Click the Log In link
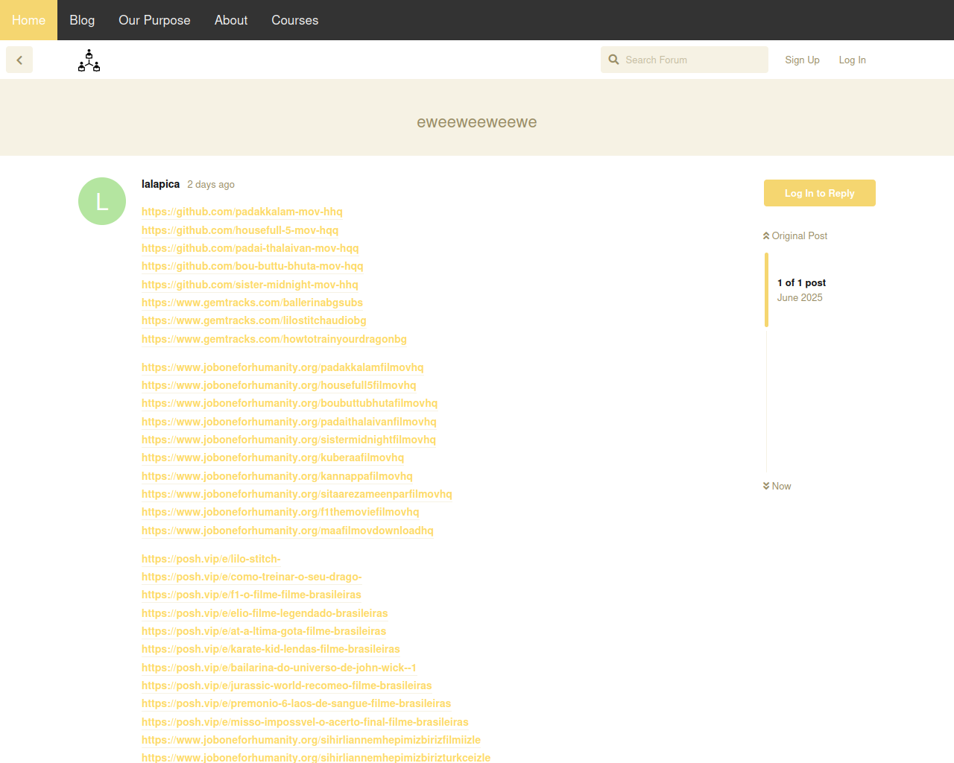The image size is (954, 763). pos(852,60)
